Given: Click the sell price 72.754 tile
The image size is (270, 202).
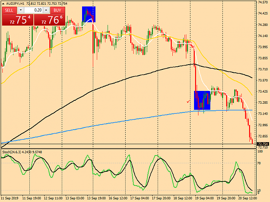Looking at the screenshot, I should [18, 20].
